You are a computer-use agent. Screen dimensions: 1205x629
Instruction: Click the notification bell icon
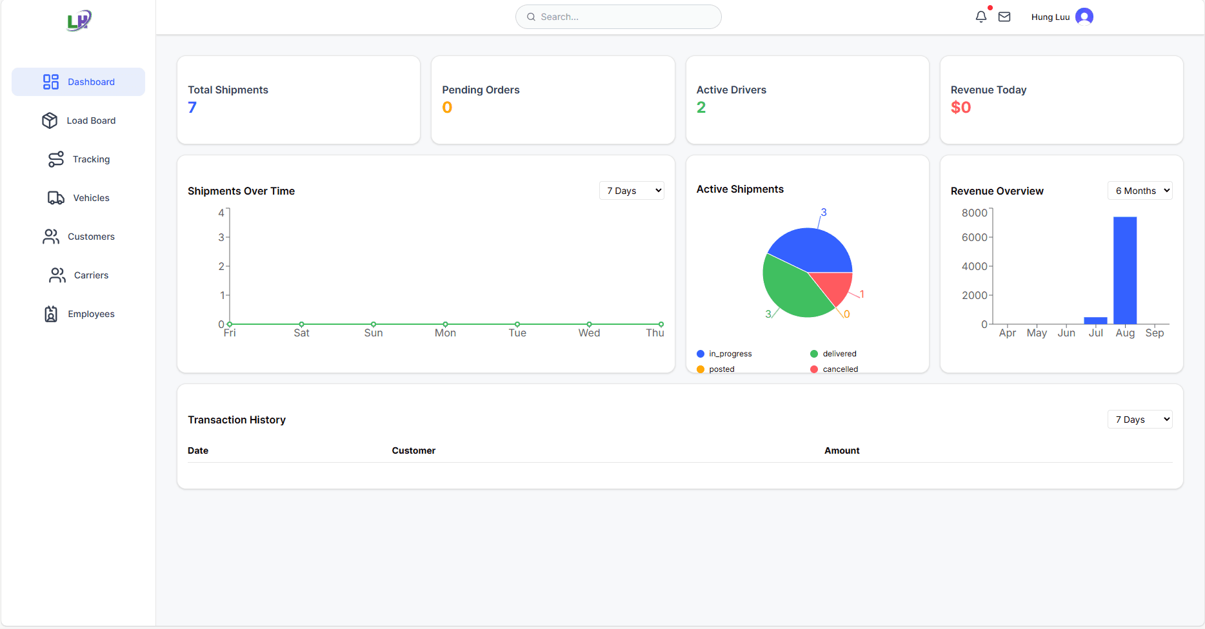pyautogui.click(x=981, y=17)
